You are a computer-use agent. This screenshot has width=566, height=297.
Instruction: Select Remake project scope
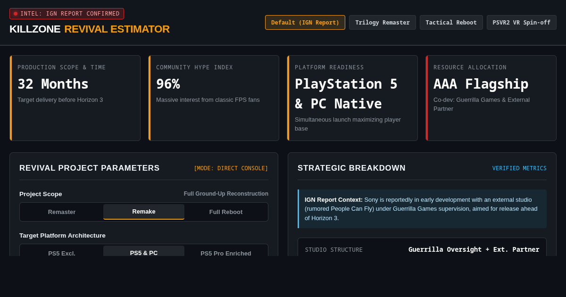144,212
